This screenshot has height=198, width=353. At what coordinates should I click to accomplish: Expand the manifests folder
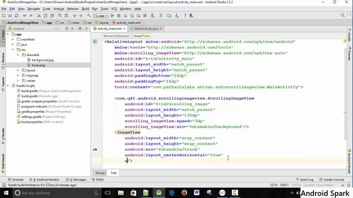13,40
